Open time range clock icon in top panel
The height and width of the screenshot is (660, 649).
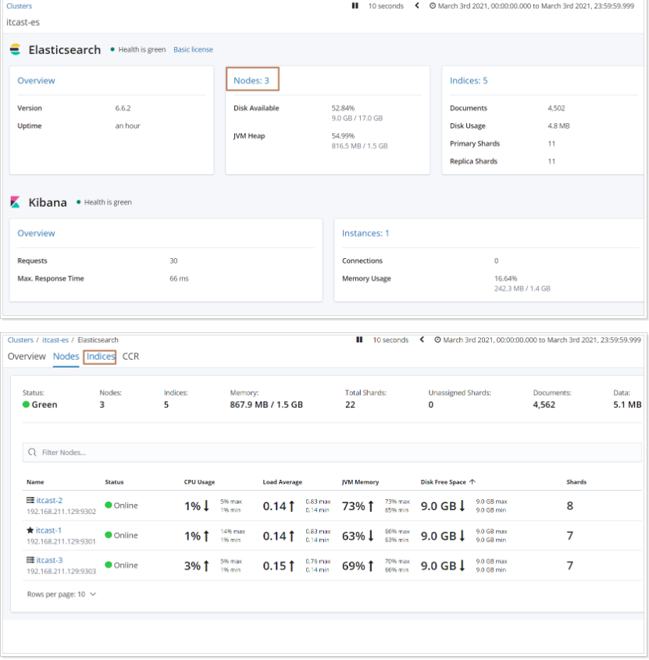click(x=433, y=6)
